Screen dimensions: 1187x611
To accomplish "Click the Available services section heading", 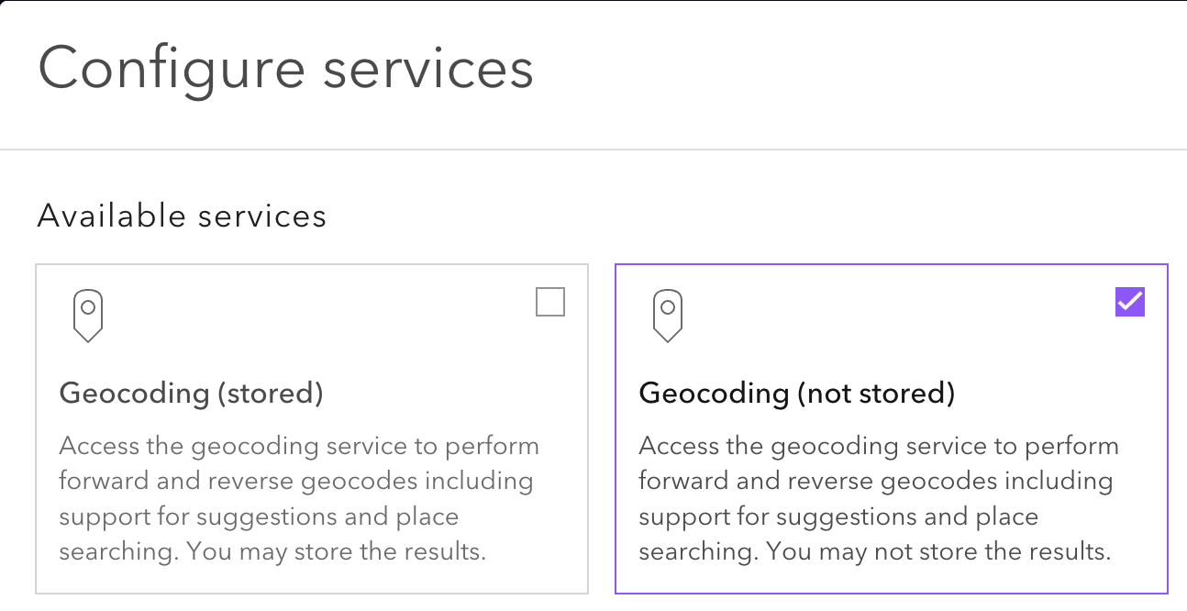I will point(182,216).
